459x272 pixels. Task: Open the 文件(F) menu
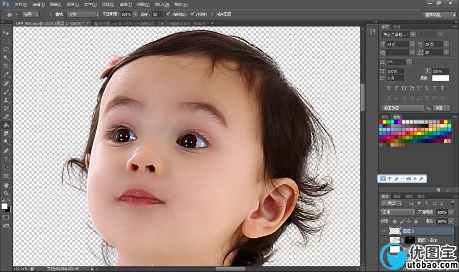[x=21, y=5]
